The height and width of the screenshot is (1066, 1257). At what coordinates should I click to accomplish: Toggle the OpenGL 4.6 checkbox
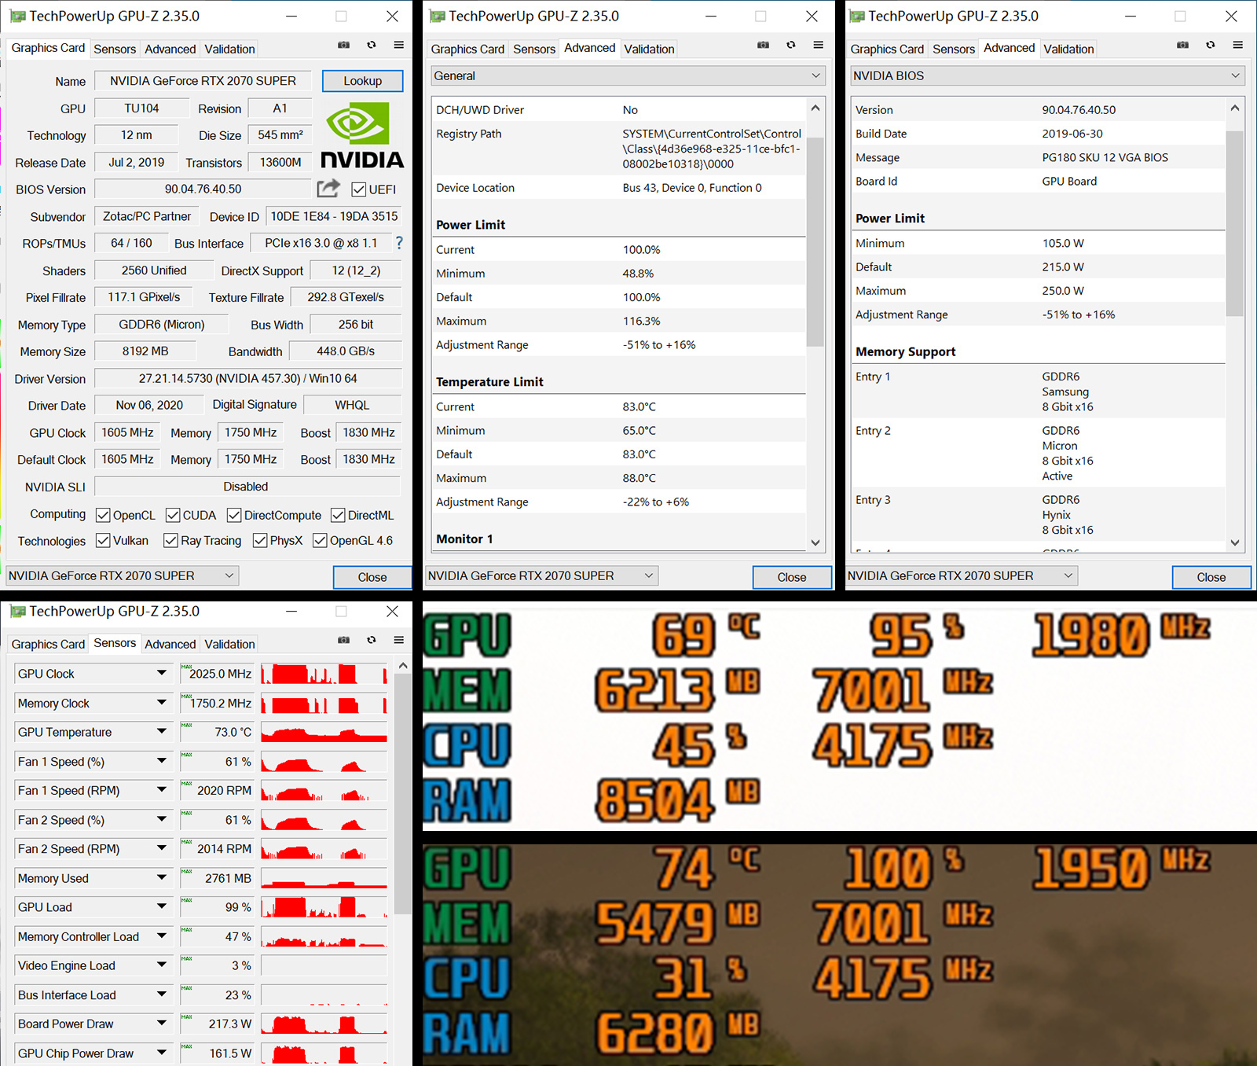320,541
